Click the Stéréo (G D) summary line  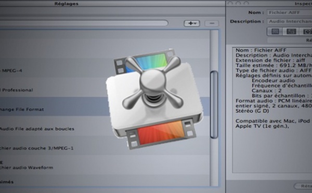[252, 111]
